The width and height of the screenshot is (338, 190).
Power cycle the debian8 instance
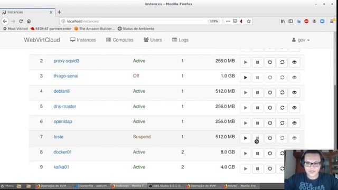(282, 93)
